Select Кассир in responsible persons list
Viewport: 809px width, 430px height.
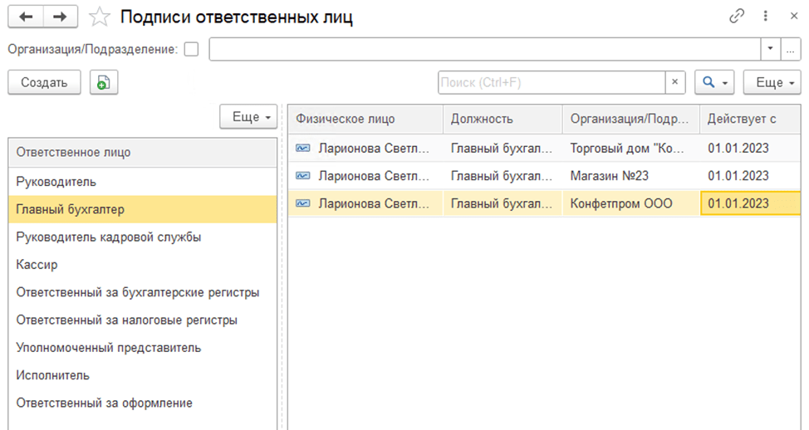(37, 264)
